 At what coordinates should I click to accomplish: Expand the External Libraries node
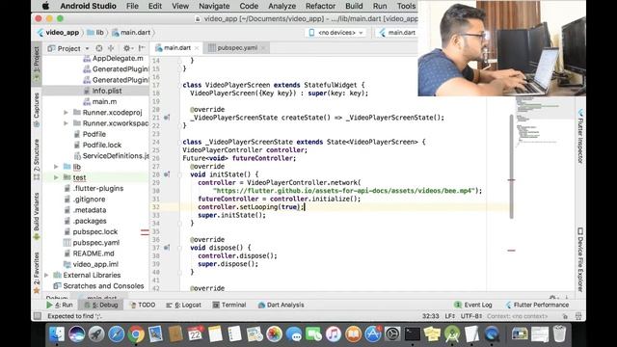(x=47, y=275)
